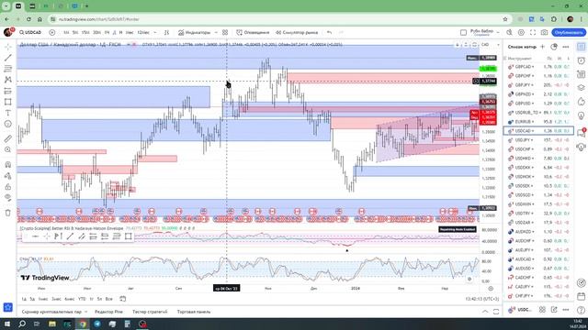Open the Windows Start menu
Screen dimensions: 588x330
coord(7,324)
